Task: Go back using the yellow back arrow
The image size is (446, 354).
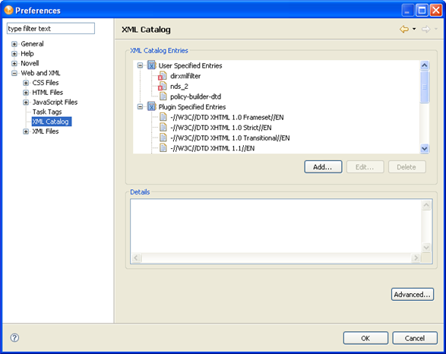Action: click(404, 29)
